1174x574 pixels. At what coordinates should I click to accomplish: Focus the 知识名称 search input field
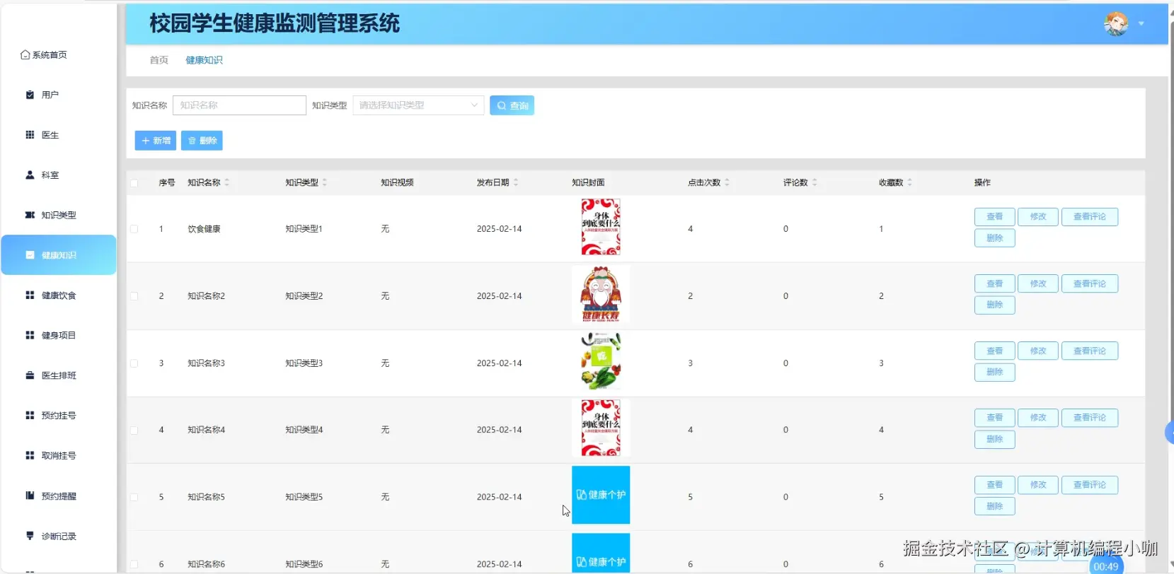[x=239, y=105]
